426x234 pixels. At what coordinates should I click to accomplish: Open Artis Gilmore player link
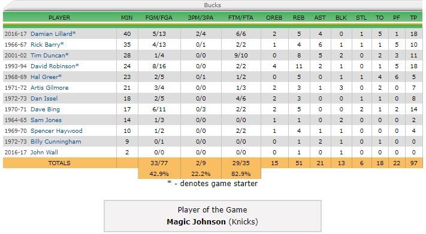click(50, 88)
